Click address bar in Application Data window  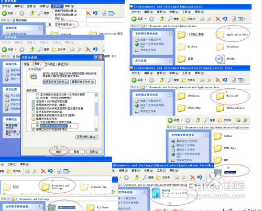(x=195, y=87)
